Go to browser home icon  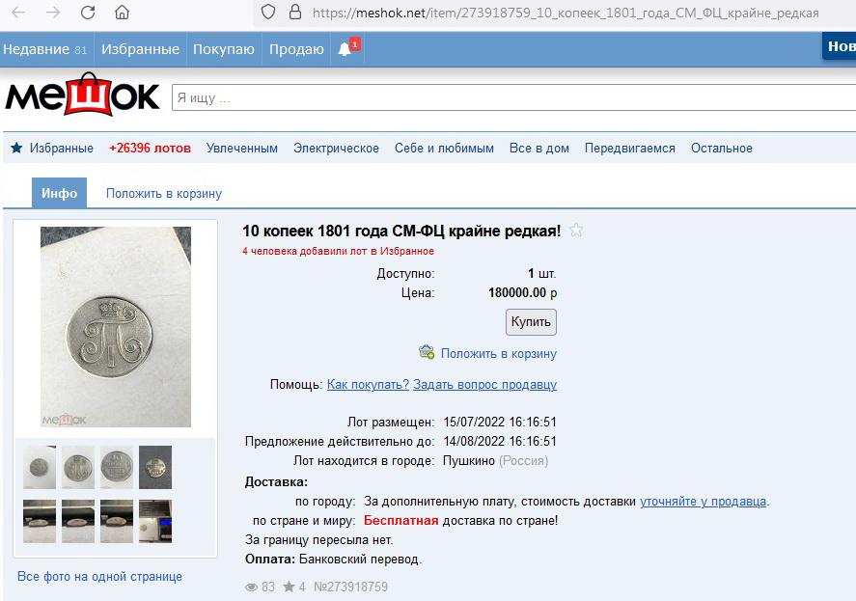(x=123, y=13)
